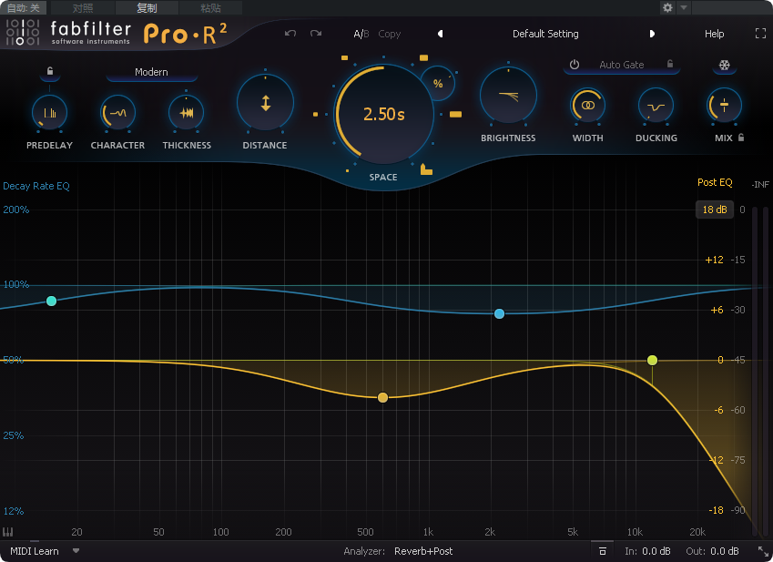
Task: Click the Post EQ label
Action: (x=715, y=182)
